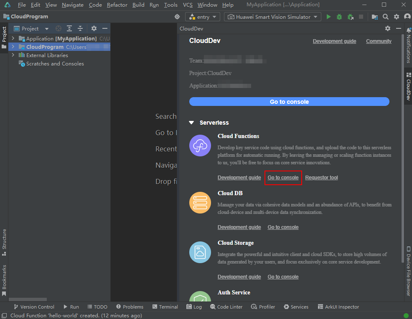This screenshot has height=319, width=412.
Task: Toggle the Bookmarks side panel
Action: tap(4, 280)
